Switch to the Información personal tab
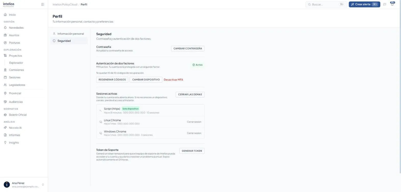This screenshot has height=192, width=401. [x=69, y=34]
